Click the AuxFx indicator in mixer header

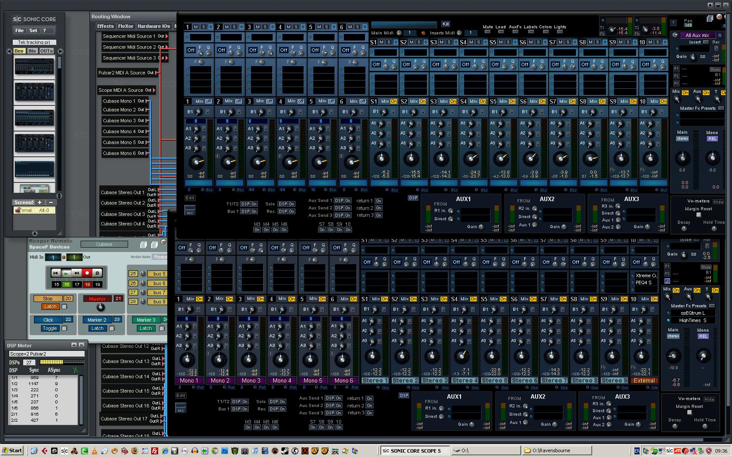[x=515, y=32]
